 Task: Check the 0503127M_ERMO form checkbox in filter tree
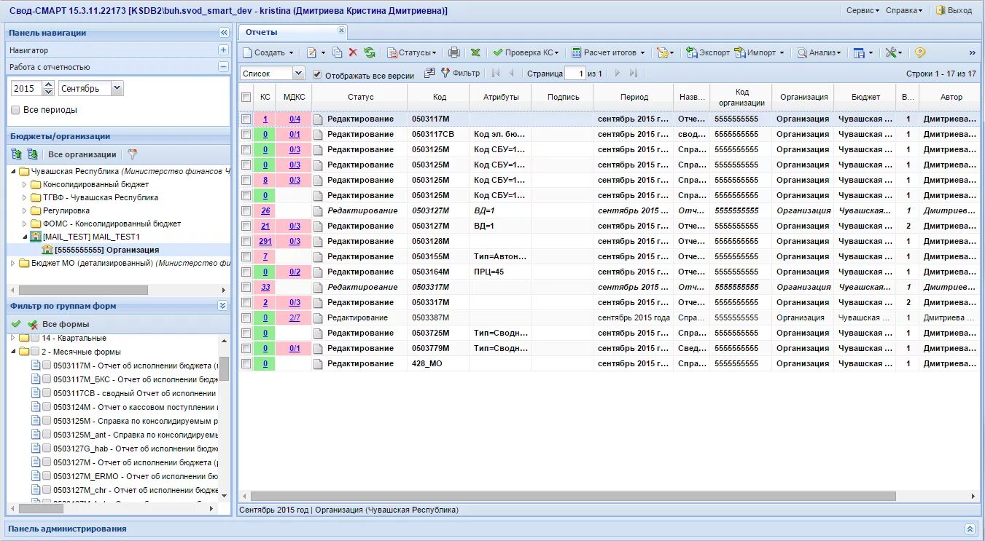tap(47, 476)
